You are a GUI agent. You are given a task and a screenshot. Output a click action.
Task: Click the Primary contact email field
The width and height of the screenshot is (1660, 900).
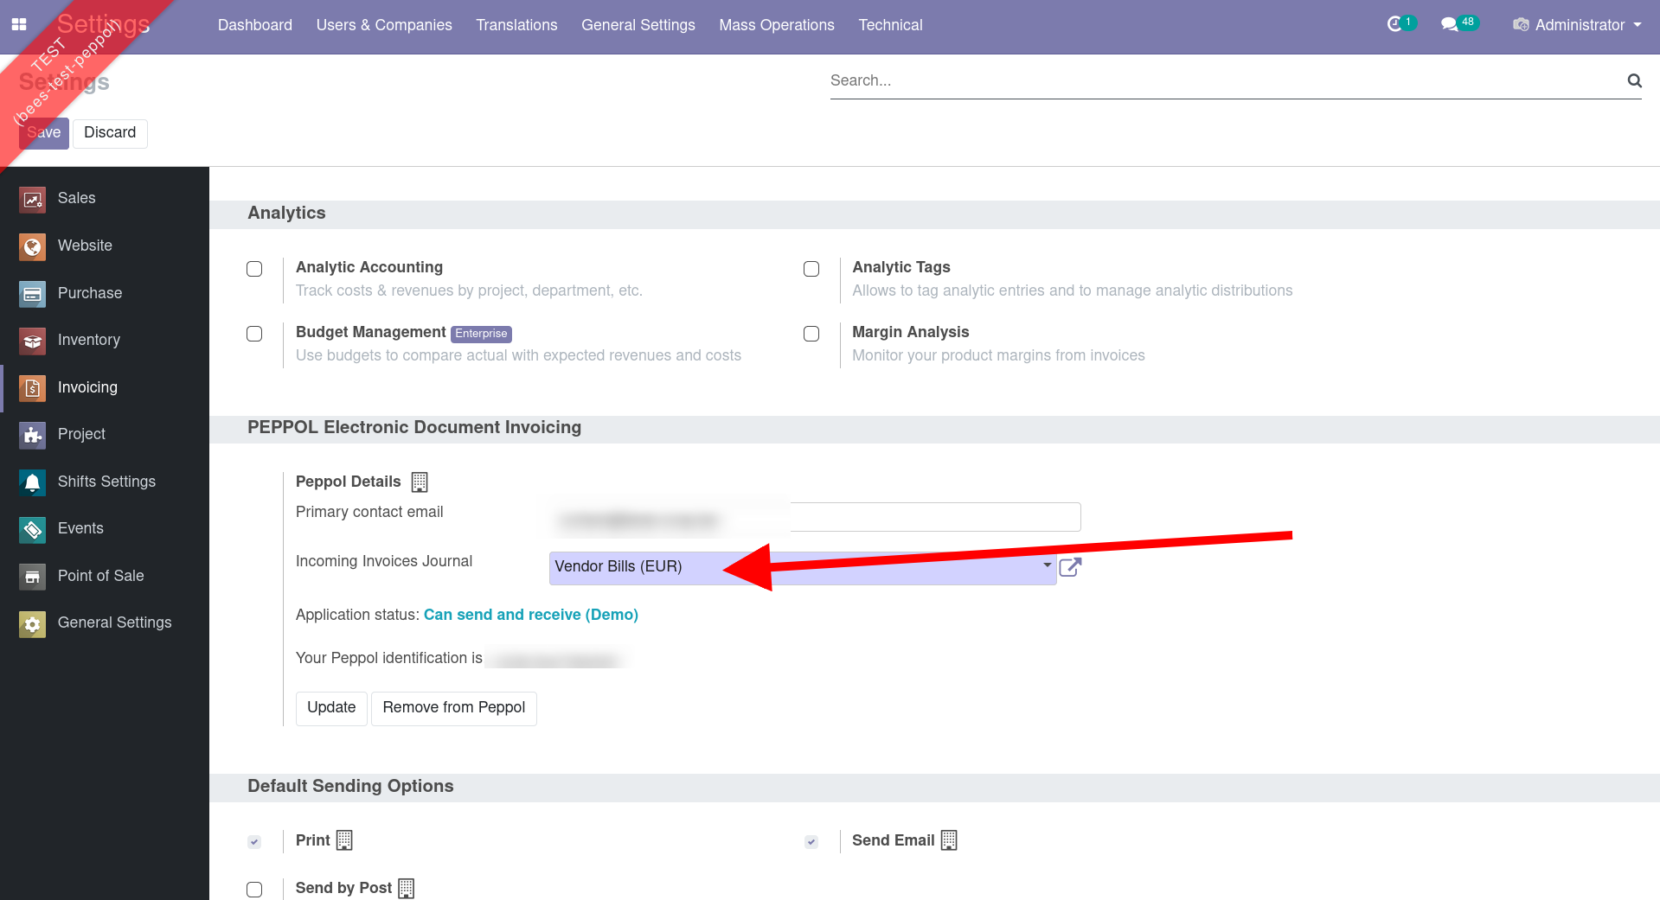(x=934, y=517)
